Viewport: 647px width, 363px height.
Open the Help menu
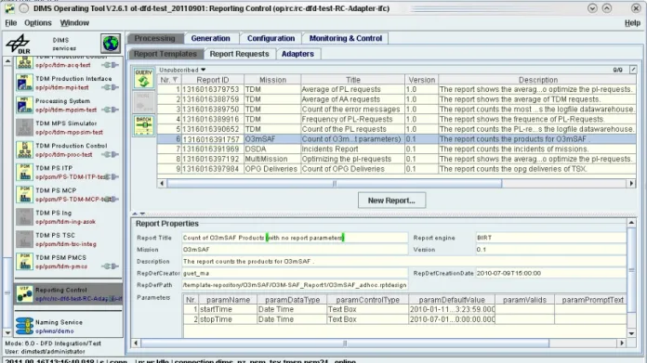[632, 23]
